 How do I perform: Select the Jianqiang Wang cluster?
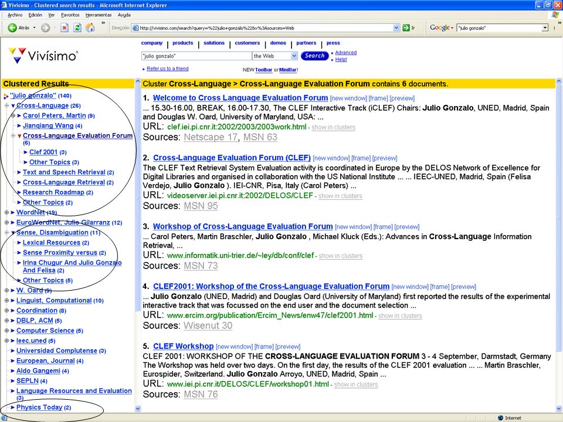coord(48,125)
